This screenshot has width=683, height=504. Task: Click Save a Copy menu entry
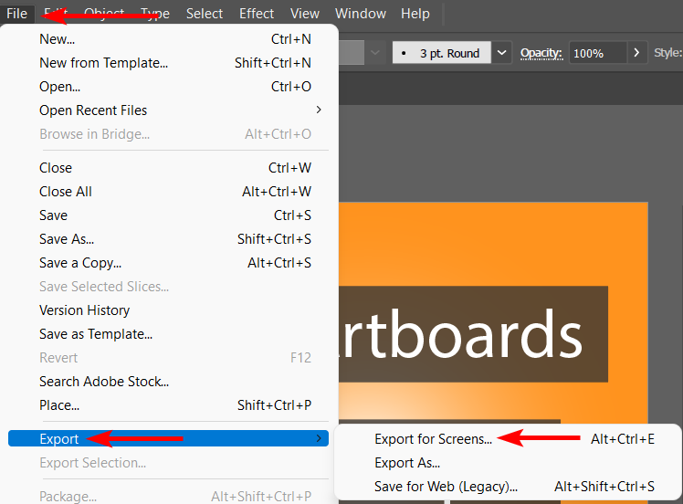click(80, 263)
